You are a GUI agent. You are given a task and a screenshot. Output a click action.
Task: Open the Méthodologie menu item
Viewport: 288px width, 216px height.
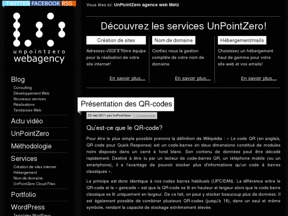(x=31, y=146)
